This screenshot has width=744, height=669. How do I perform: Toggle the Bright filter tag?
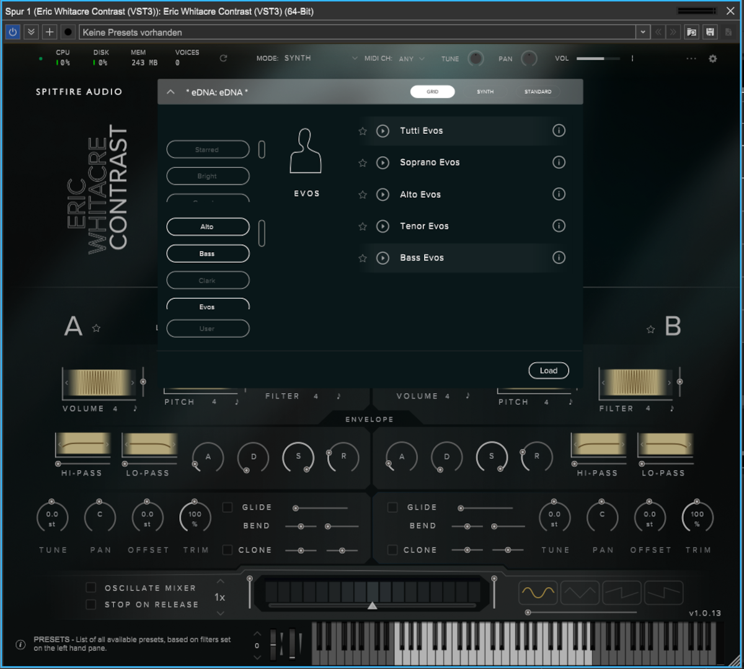point(208,176)
